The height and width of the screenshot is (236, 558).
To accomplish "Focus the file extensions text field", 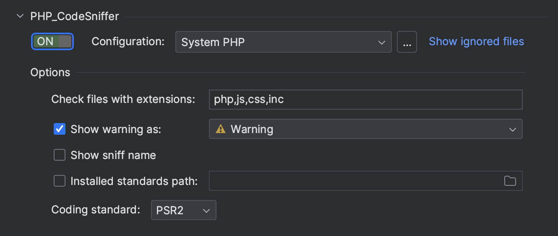I will click(365, 100).
